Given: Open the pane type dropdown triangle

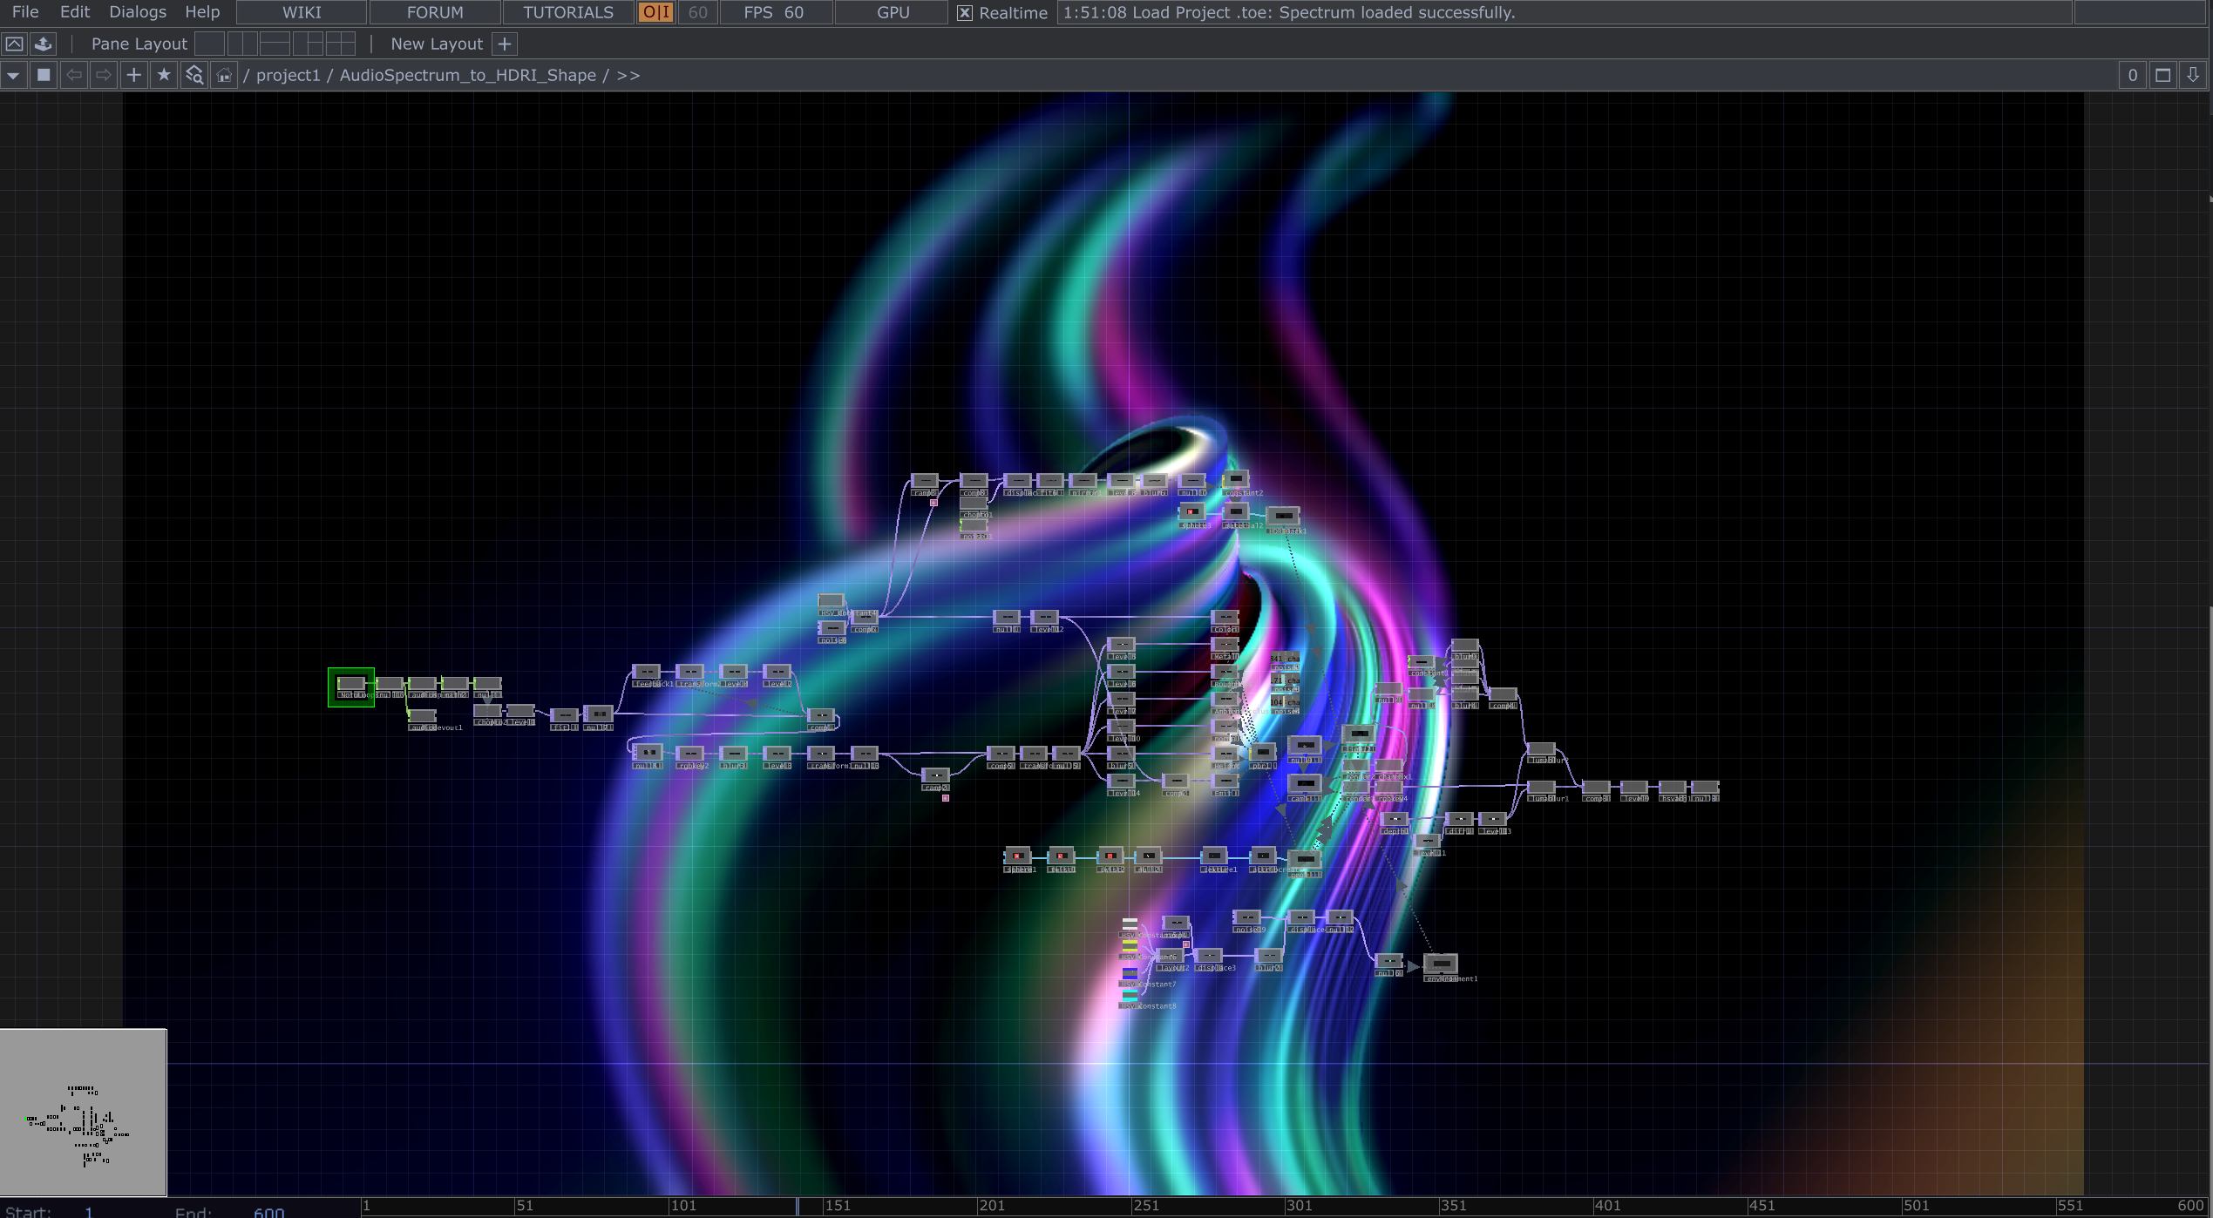Looking at the screenshot, I should tap(14, 75).
